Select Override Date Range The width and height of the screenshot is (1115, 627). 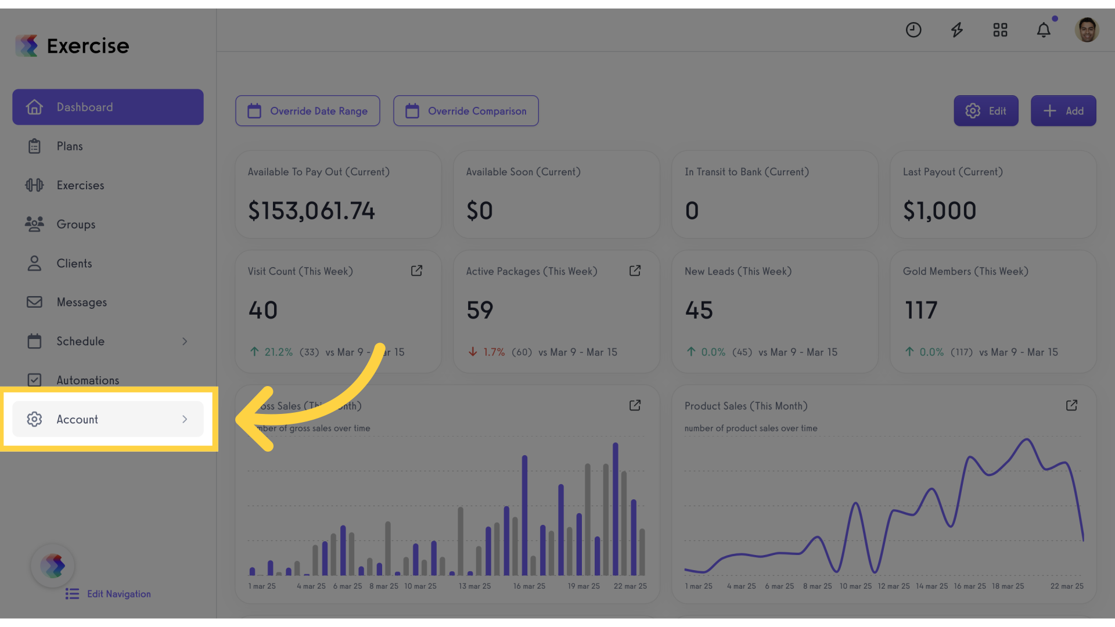pyautogui.click(x=308, y=111)
